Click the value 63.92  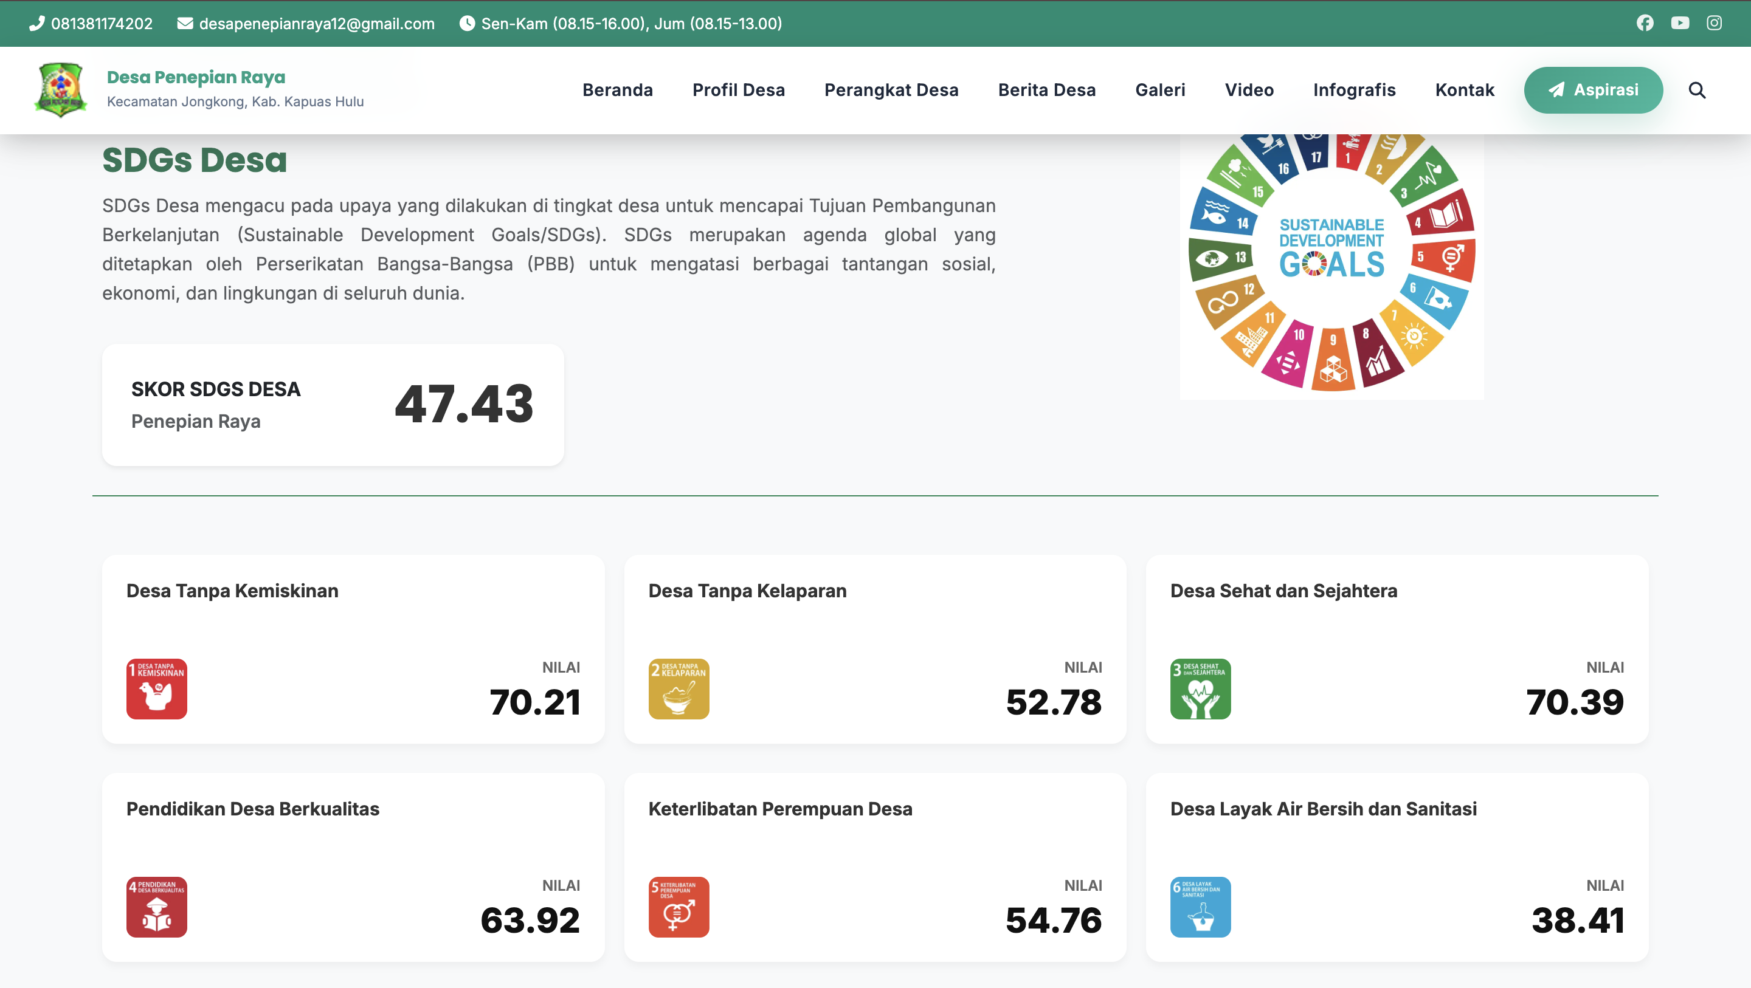(x=530, y=920)
